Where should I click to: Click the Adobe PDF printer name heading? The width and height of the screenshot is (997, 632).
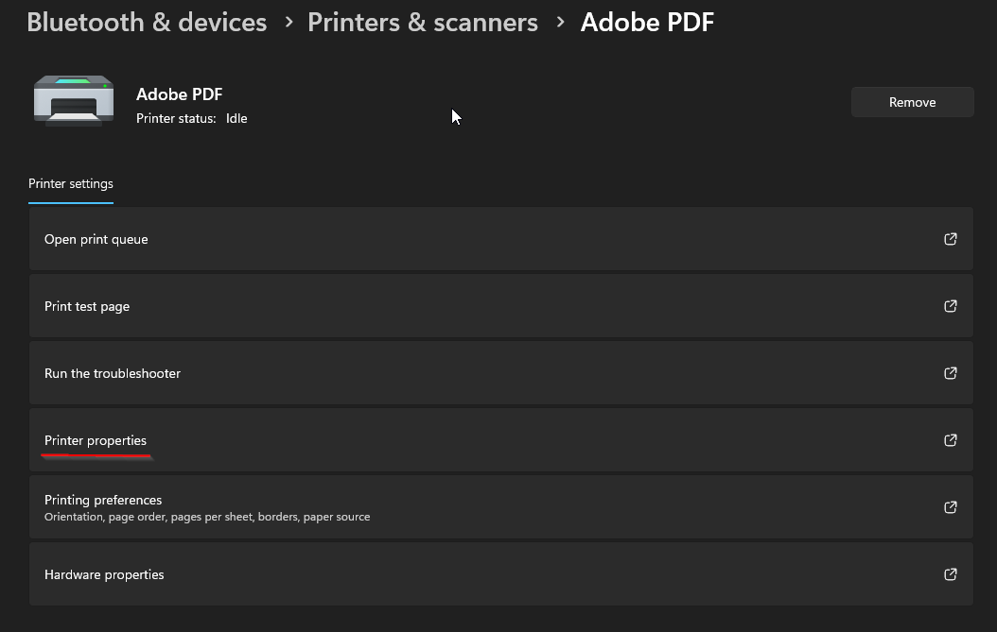pyautogui.click(x=180, y=94)
